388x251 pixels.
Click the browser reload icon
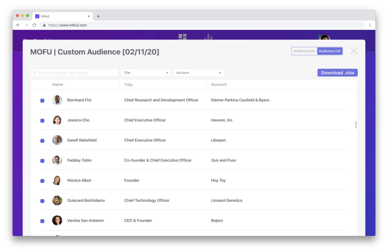pos(34,25)
